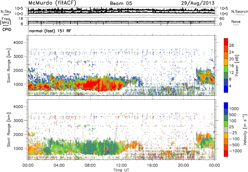Click the '20:00' time axis label
The height and width of the screenshot is (172, 248).
184,165
